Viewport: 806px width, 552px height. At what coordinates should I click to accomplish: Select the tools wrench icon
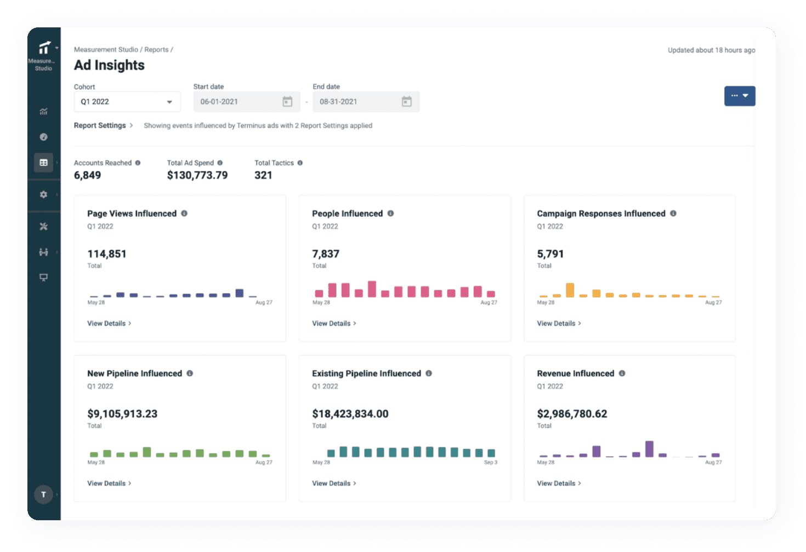44,226
